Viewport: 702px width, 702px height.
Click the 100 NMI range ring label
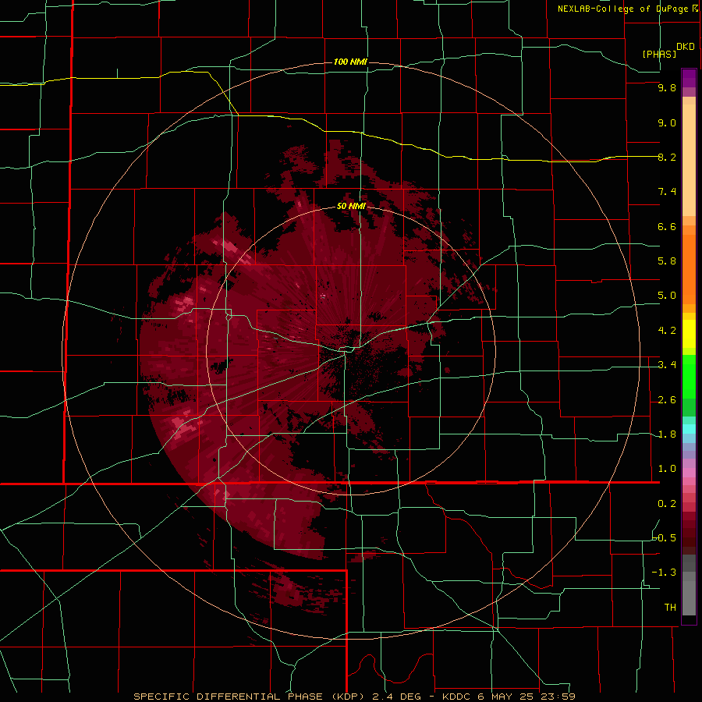point(350,62)
